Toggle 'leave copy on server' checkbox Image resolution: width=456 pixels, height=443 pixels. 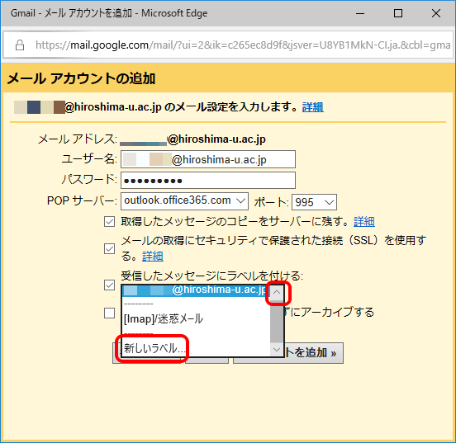pyautogui.click(x=109, y=222)
